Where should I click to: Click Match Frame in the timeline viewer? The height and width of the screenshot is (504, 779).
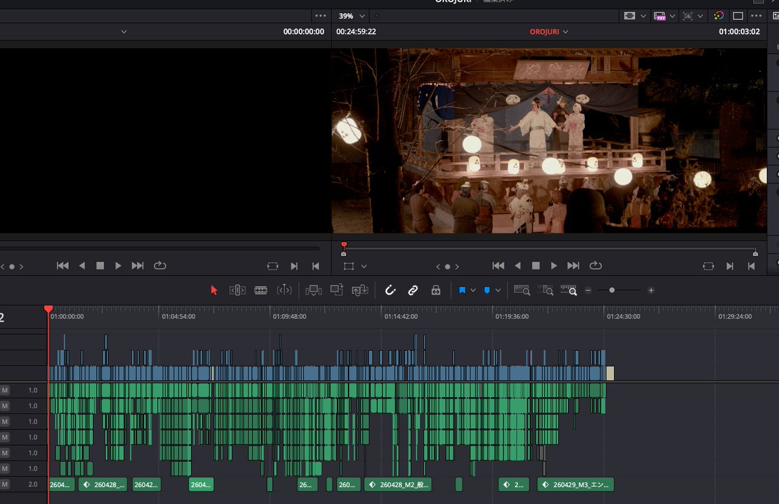point(708,266)
